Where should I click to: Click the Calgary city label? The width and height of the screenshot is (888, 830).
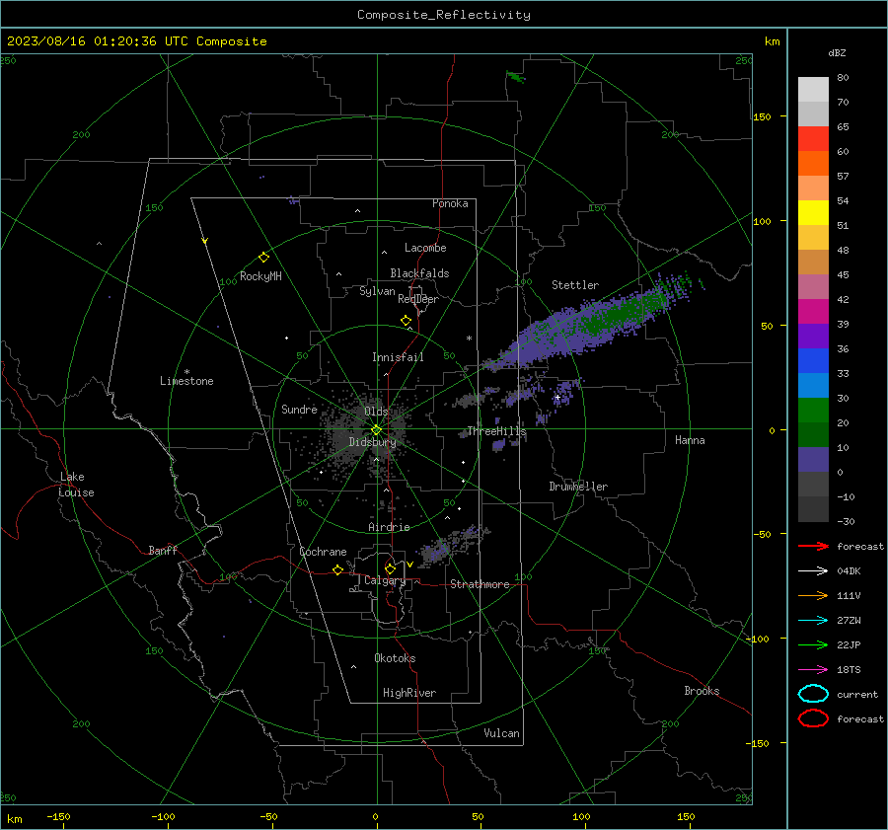385,580
